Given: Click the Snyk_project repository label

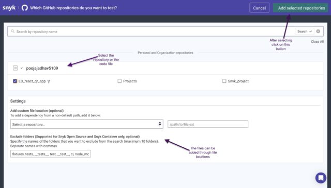Looking at the screenshot, I should 238,81.
